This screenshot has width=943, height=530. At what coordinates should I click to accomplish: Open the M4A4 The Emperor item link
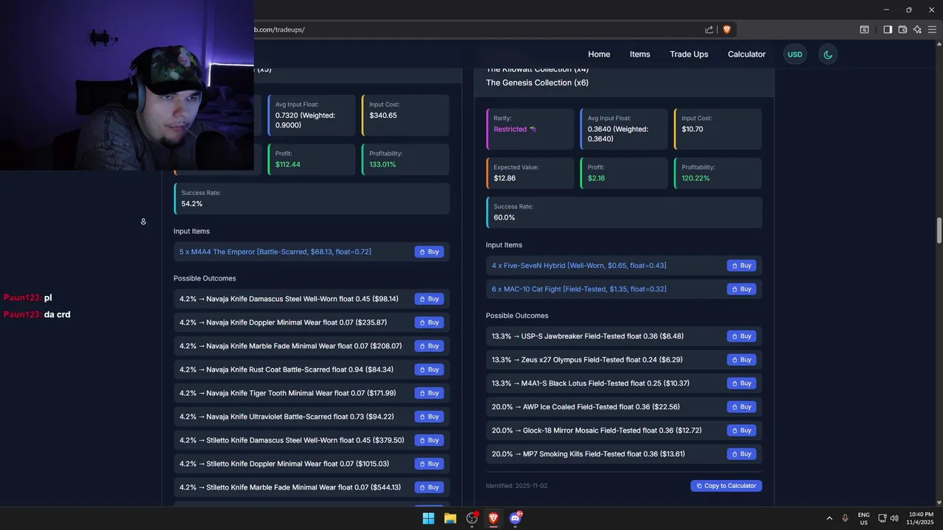pyautogui.click(x=276, y=252)
